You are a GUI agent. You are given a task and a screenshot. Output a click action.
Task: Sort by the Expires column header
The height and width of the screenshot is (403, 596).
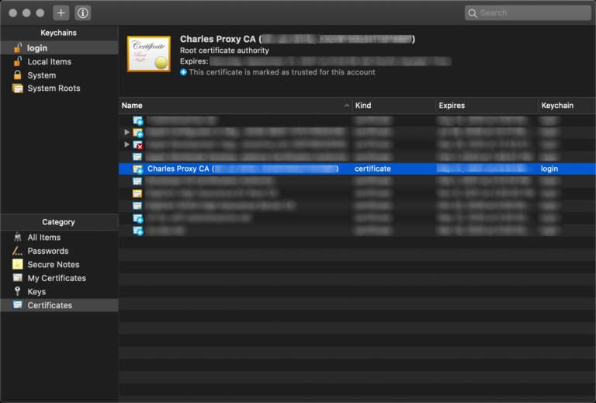coord(486,106)
